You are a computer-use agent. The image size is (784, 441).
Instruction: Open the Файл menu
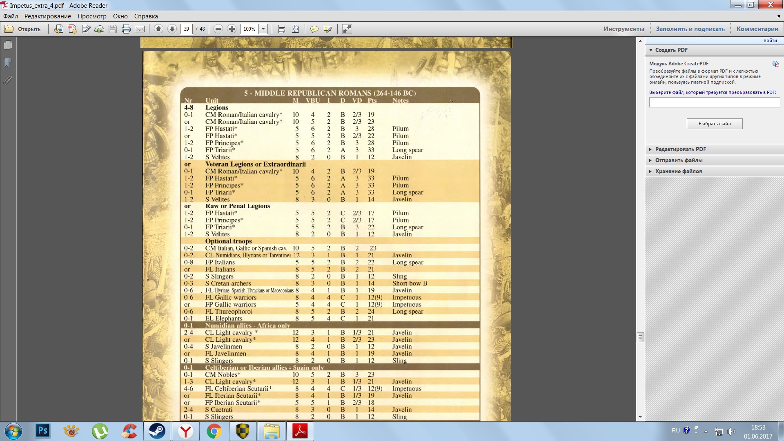11,16
